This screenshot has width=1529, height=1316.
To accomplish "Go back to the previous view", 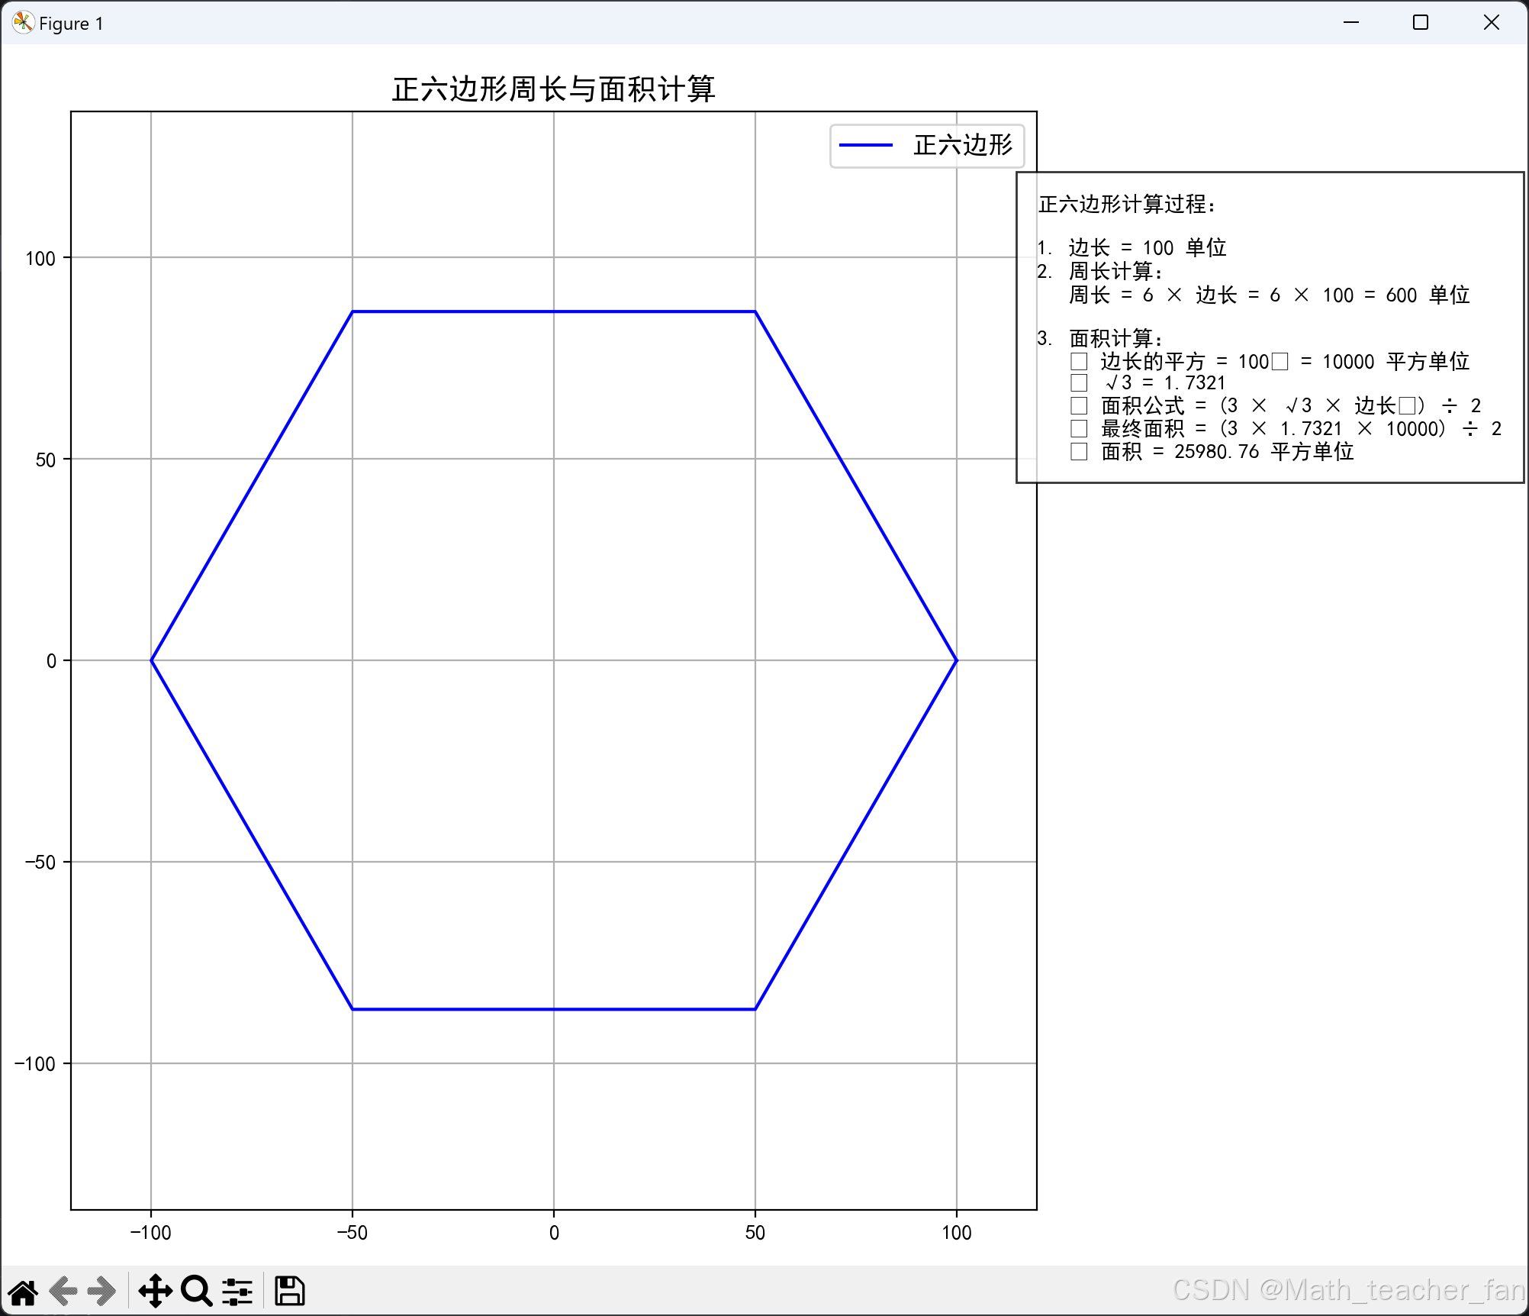I will [63, 1292].
